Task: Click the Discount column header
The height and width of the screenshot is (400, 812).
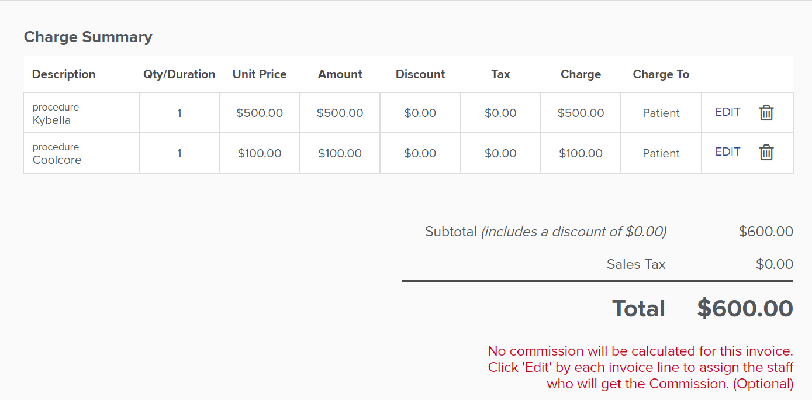Action: [x=420, y=74]
